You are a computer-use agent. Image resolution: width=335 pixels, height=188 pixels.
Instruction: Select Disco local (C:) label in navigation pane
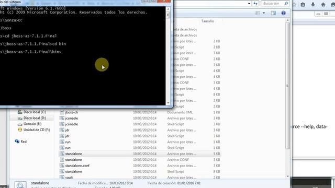35,112
